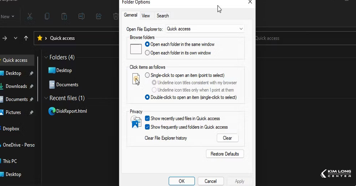
Task: Click the up arrow navigation icon
Action: (26, 38)
